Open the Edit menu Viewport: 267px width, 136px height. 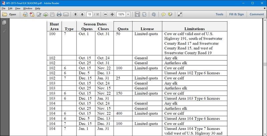[x=10, y=8]
